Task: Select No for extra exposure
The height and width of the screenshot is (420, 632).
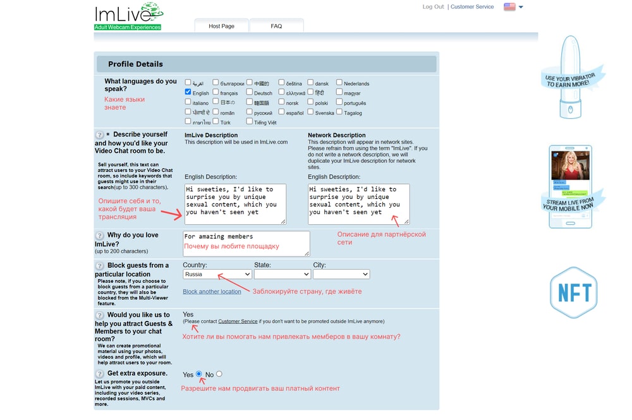Action: [219, 374]
